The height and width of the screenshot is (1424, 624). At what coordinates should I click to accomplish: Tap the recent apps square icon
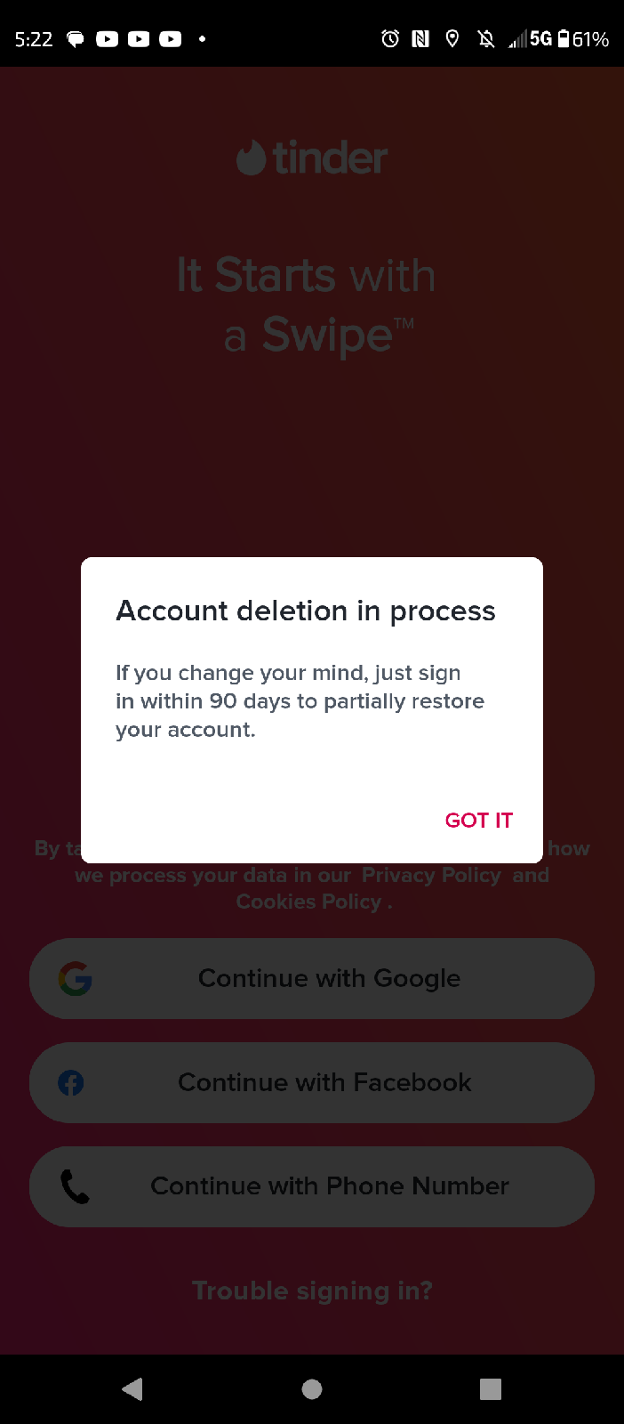(491, 1389)
